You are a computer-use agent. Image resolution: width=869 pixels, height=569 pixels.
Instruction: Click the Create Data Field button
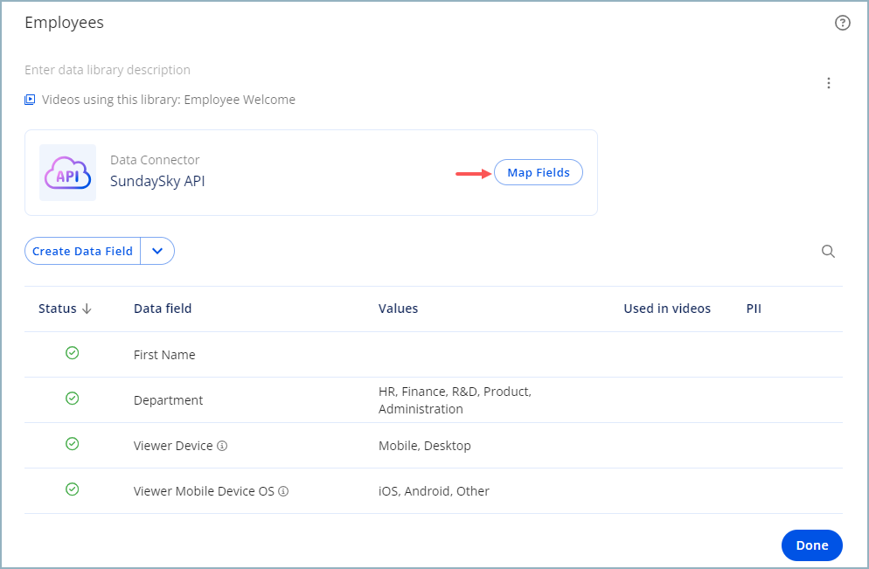tap(82, 251)
